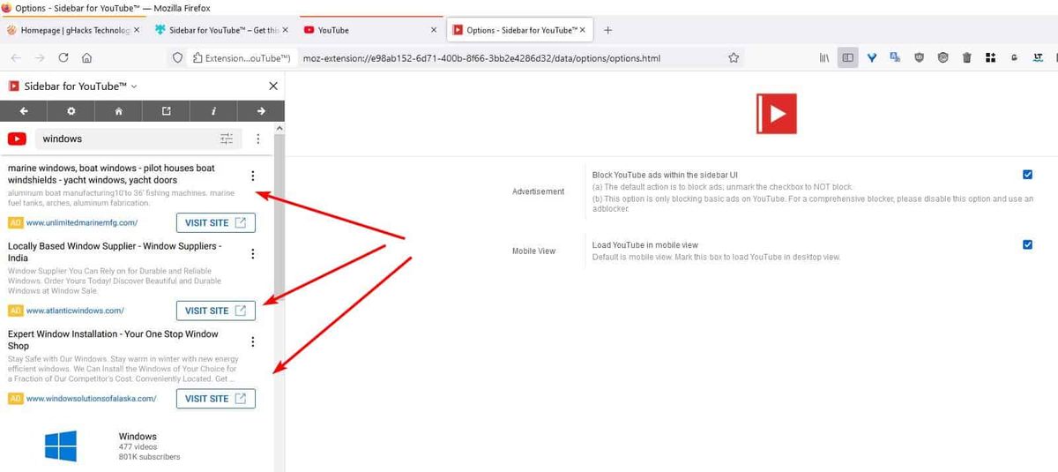
Task: Click Firefox browser back arrow
Action: [17, 57]
